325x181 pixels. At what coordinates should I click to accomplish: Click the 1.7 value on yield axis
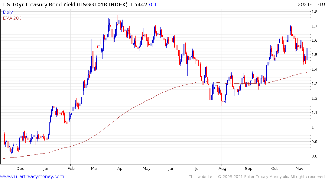[x=314, y=26]
